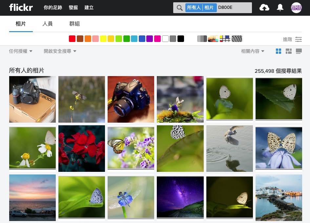This screenshot has height=223, width=310.
Task: Select the minimalist grid style filter
Action: click(x=225, y=39)
